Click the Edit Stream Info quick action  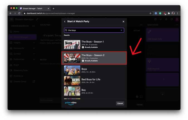point(162,35)
